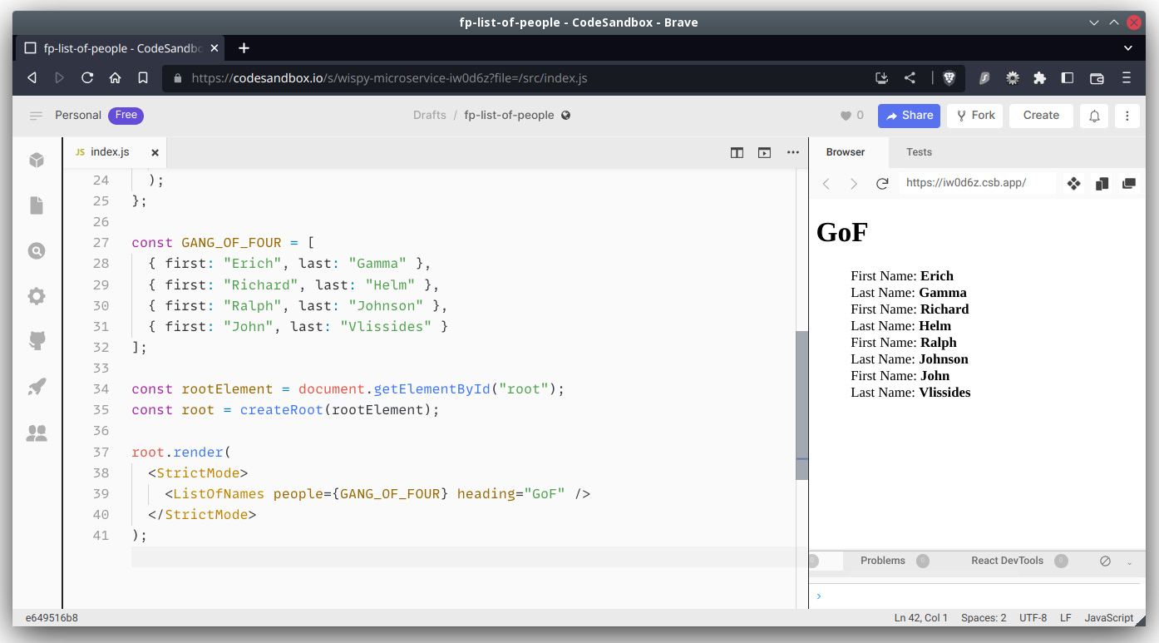Toggle the notifications bell

click(x=1093, y=116)
